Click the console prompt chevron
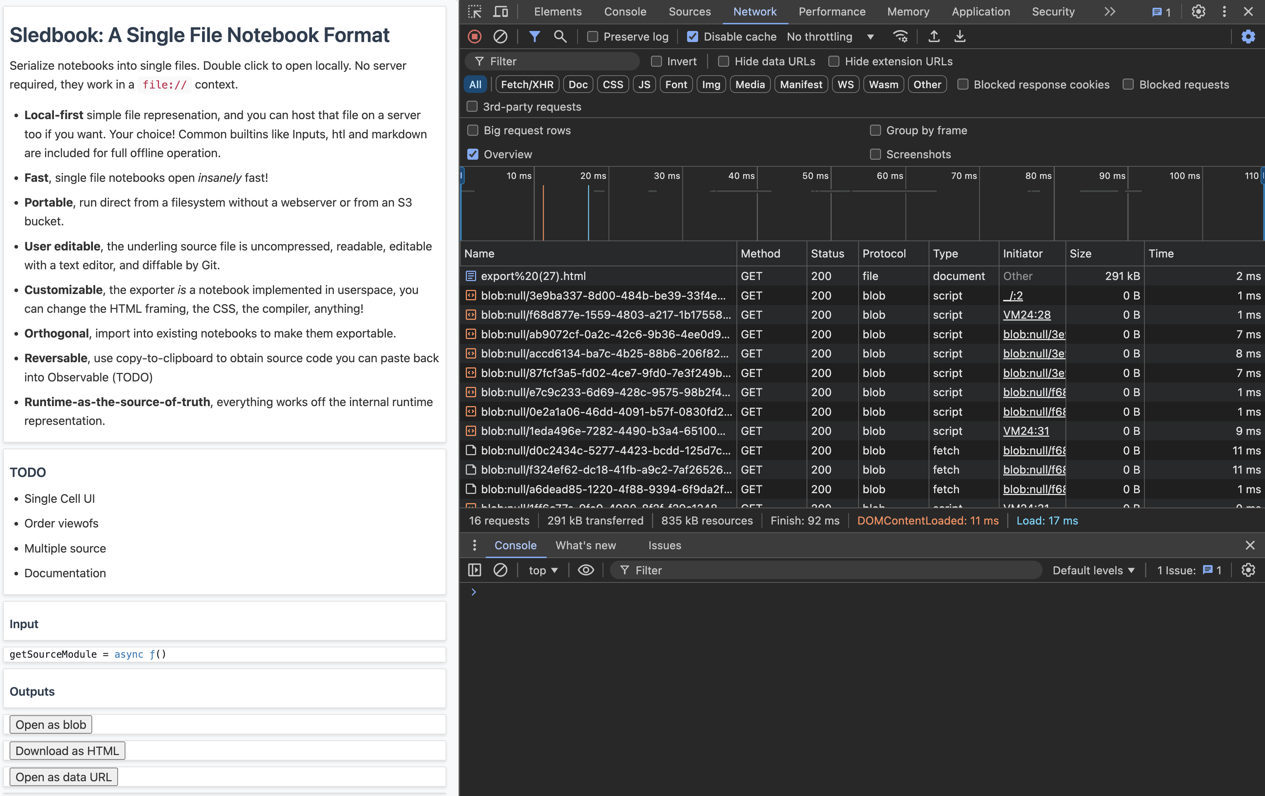This screenshot has height=796, width=1265. pos(473,592)
